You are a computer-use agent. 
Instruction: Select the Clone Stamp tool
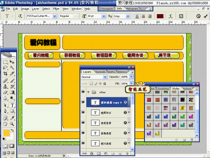pos(5,86)
